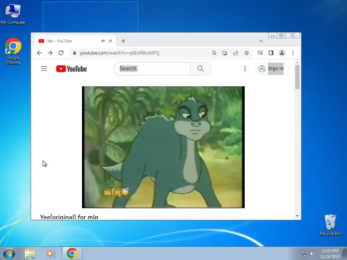Image resolution: width=347 pixels, height=260 pixels.
Task: Click the Sign in button
Action: (x=271, y=68)
